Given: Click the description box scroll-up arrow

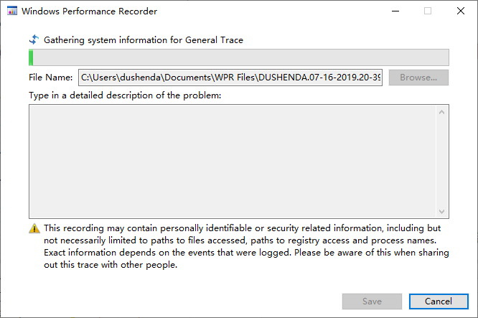Looking at the screenshot, I should click(443, 111).
